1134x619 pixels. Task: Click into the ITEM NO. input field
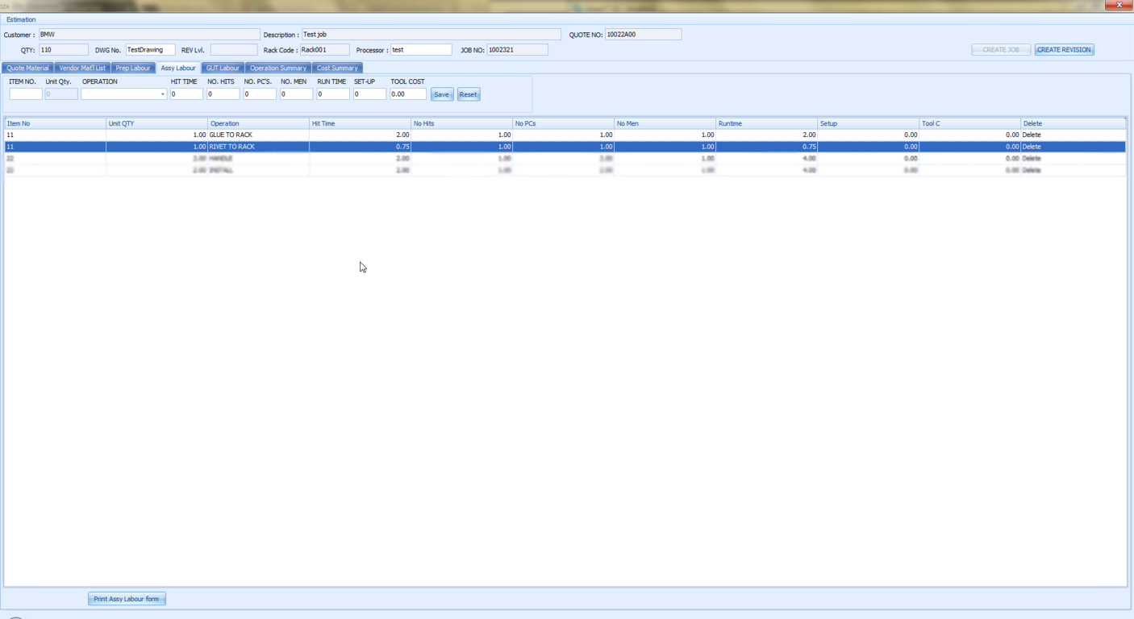click(26, 94)
